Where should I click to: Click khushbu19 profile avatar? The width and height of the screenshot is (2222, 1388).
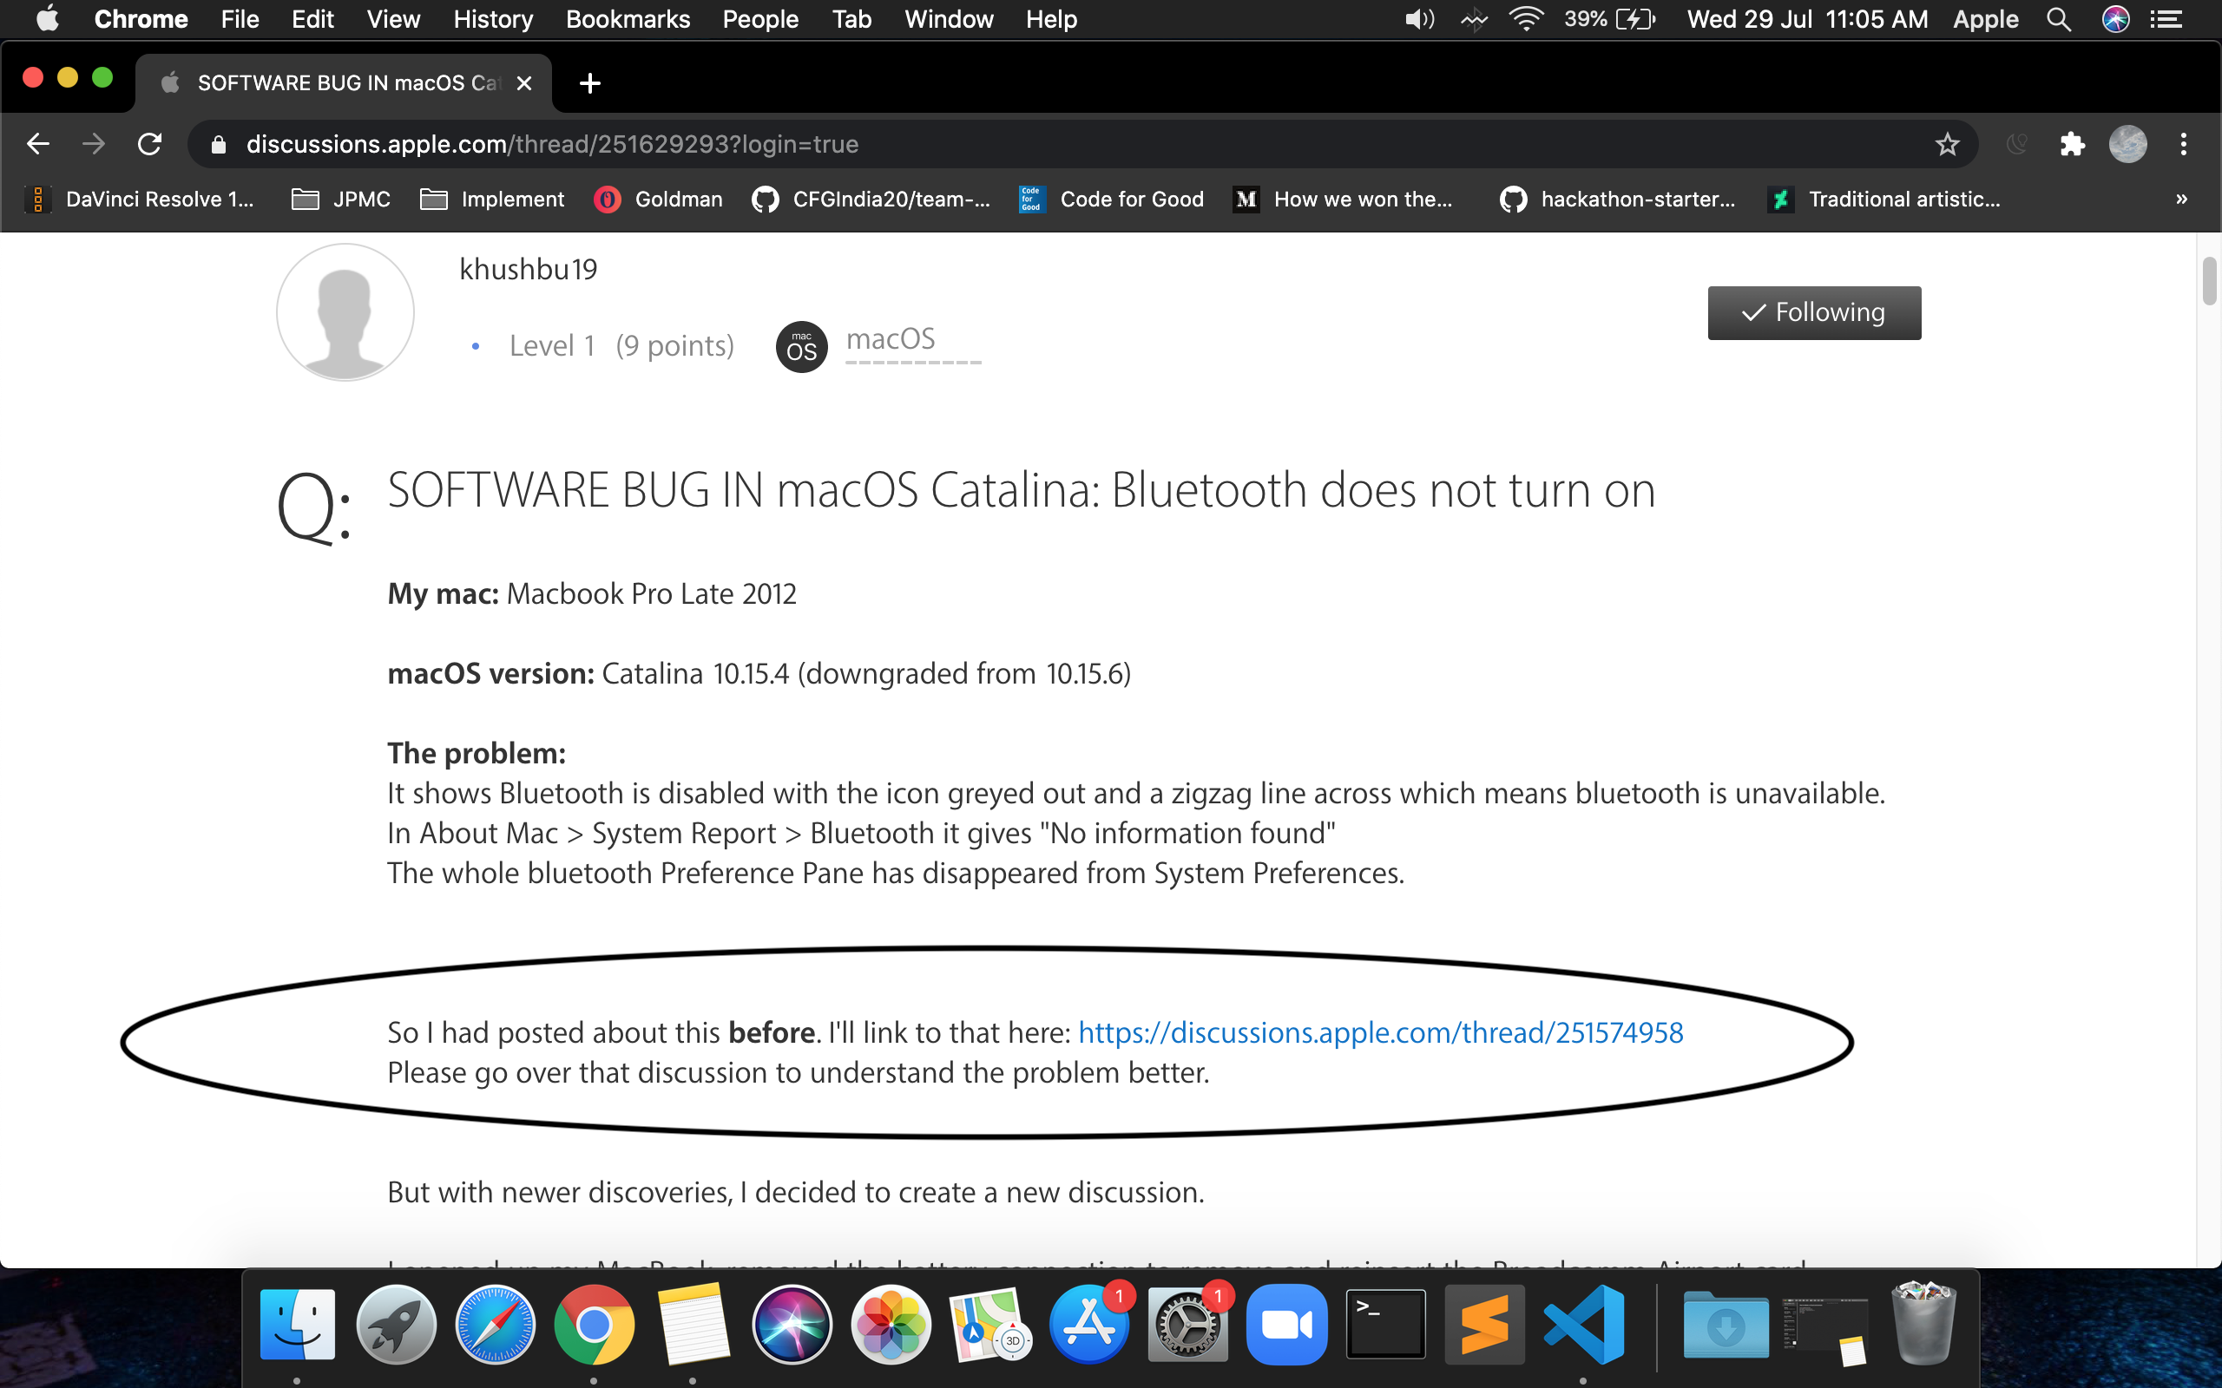pos(345,312)
